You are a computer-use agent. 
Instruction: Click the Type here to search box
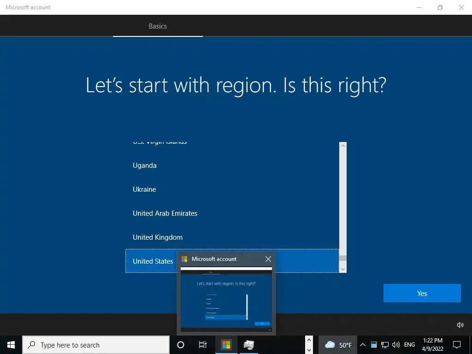coord(96,345)
